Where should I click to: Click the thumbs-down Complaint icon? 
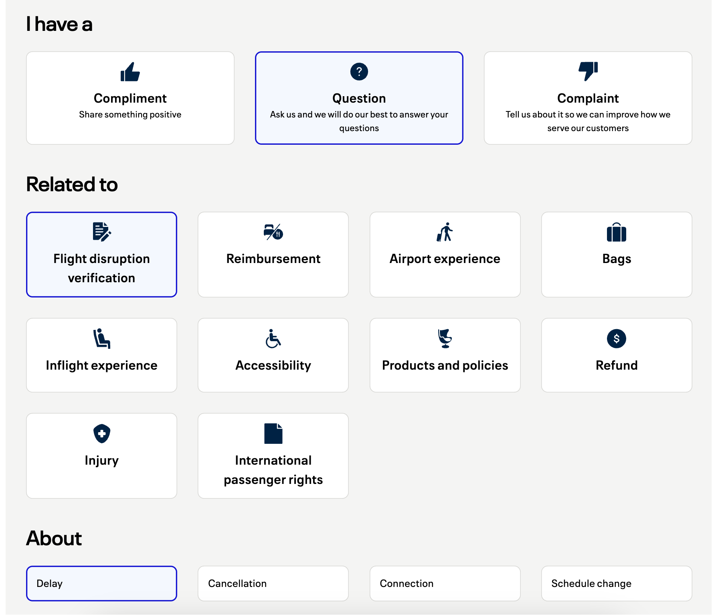pos(588,71)
